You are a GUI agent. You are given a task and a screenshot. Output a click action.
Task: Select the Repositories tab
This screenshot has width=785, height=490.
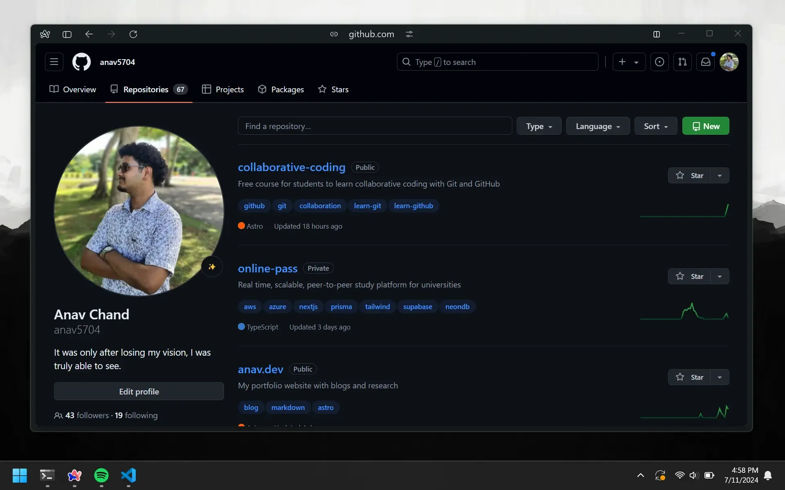[x=149, y=89]
